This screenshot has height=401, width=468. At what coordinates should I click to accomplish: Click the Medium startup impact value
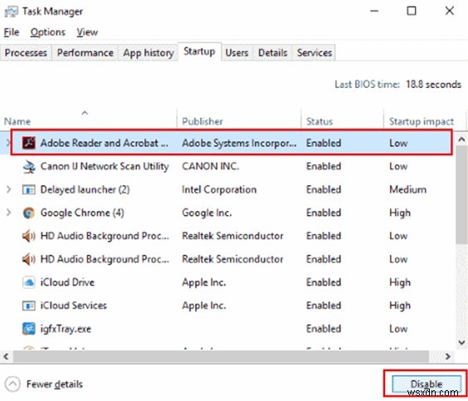point(407,189)
